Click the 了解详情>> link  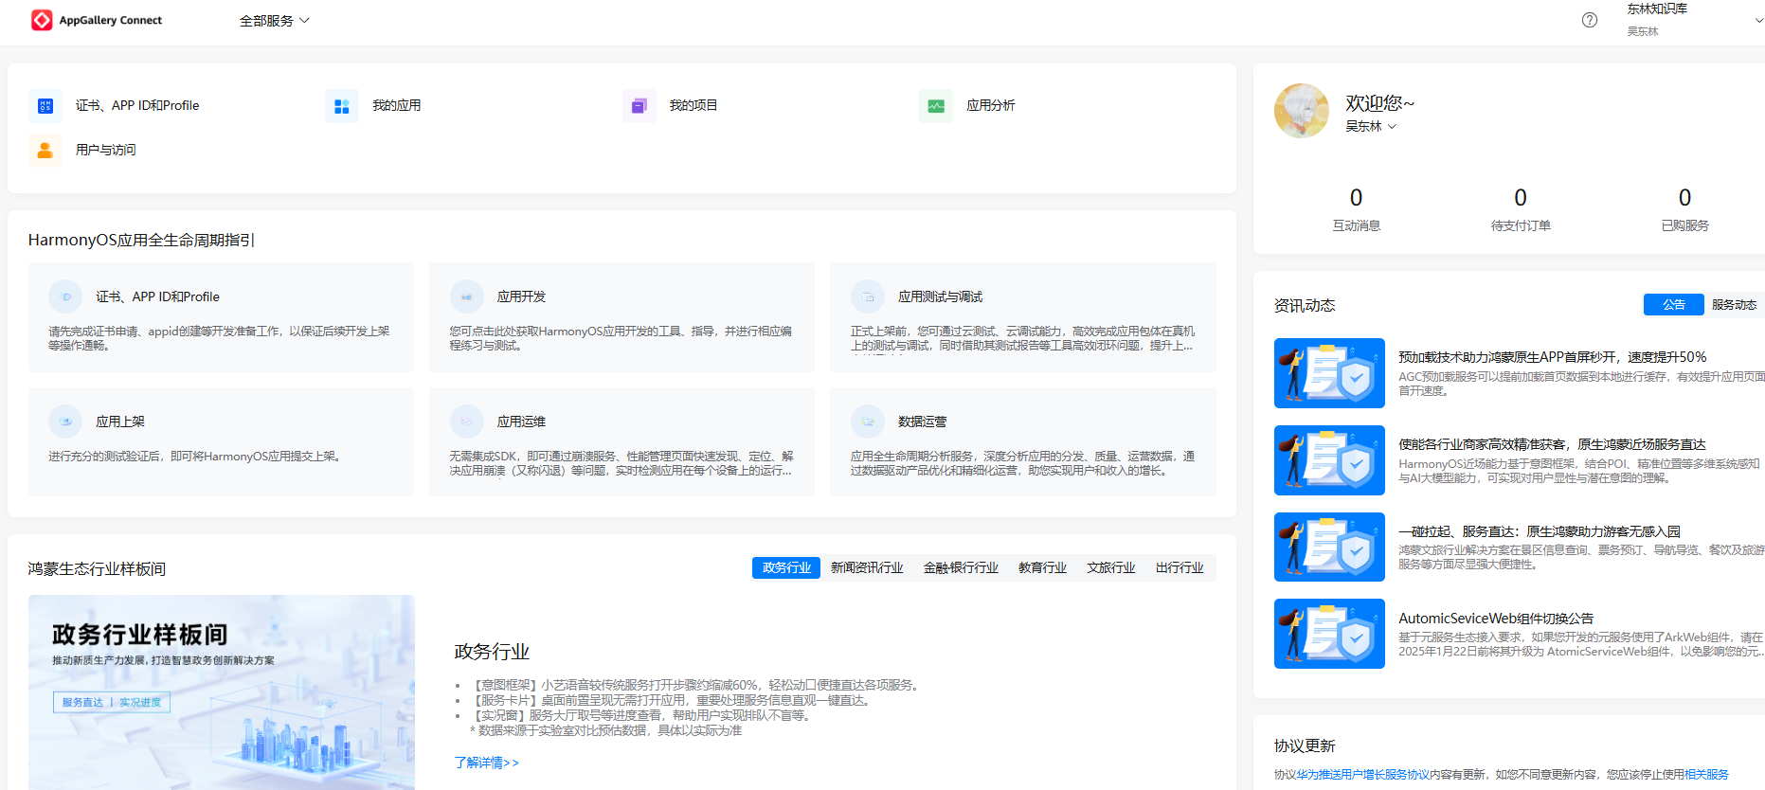486,763
